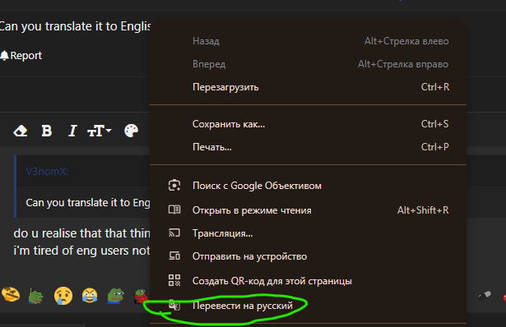Click the Report link

coord(26,55)
